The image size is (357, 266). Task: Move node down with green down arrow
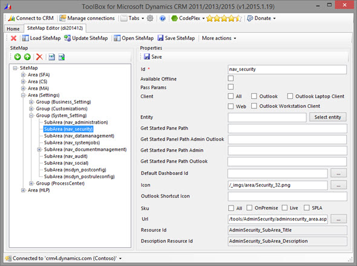pyautogui.click(x=18, y=57)
